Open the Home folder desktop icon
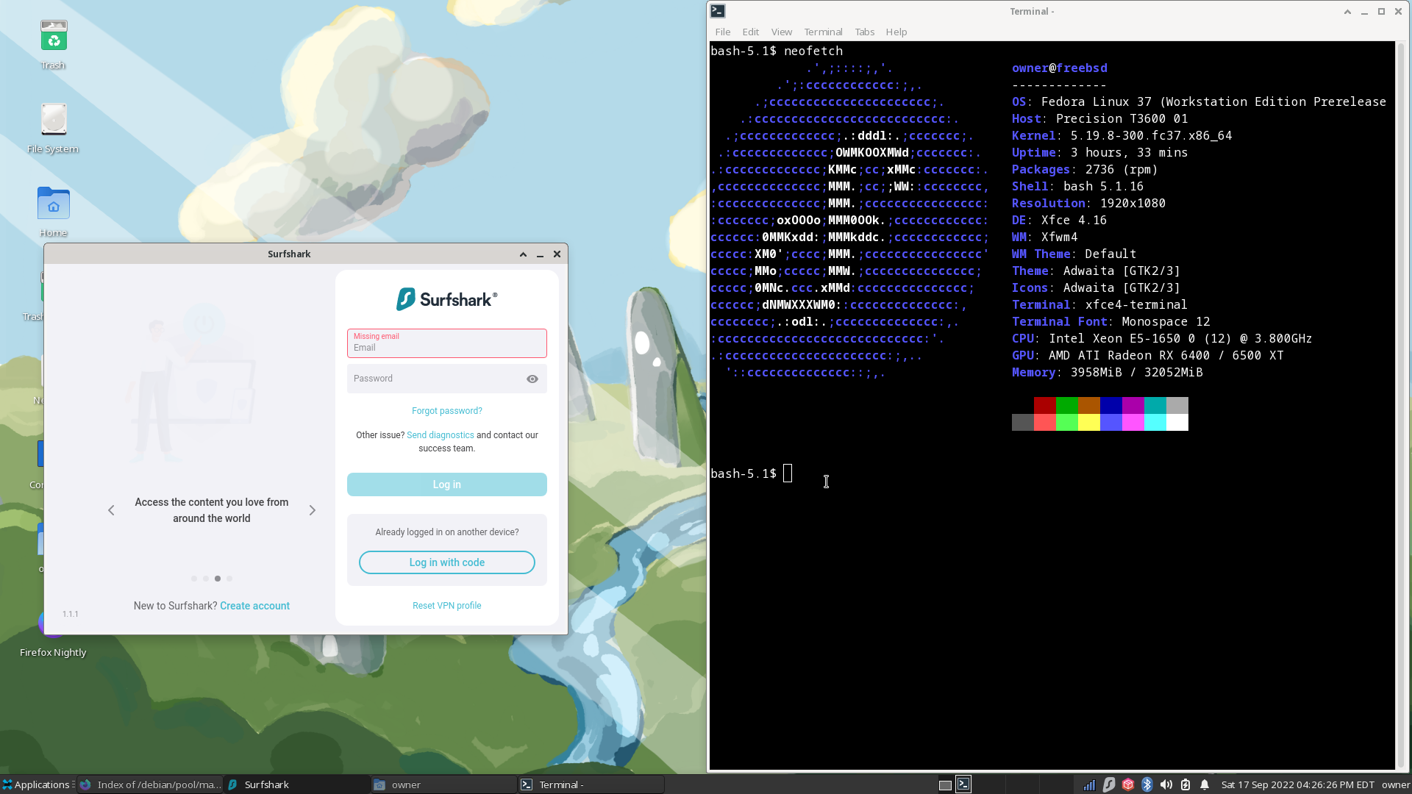 tap(53, 204)
